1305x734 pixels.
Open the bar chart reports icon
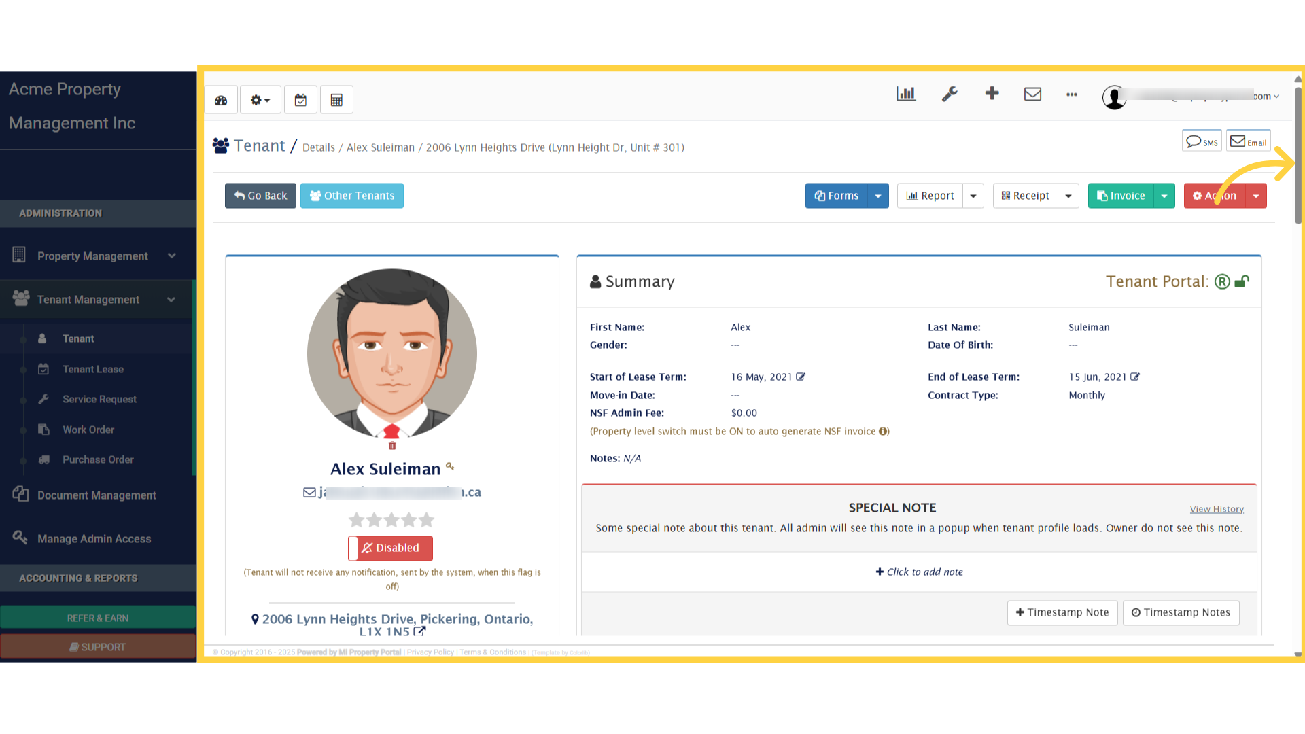(906, 94)
